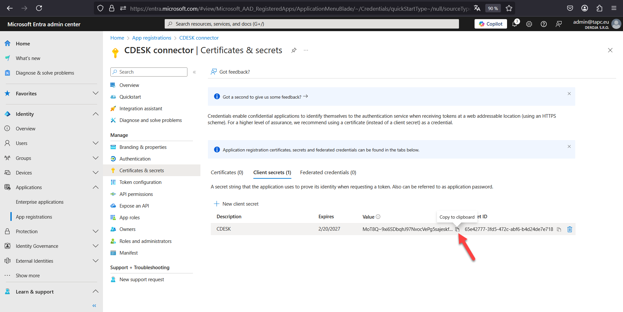Open the feedback icon in top bar
The width and height of the screenshot is (623, 312).
pos(559,24)
